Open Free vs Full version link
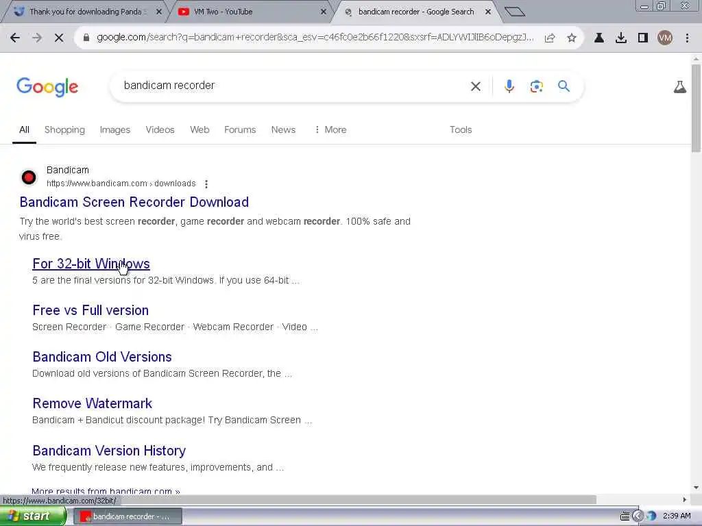Image resolution: width=702 pixels, height=526 pixels. click(x=90, y=310)
